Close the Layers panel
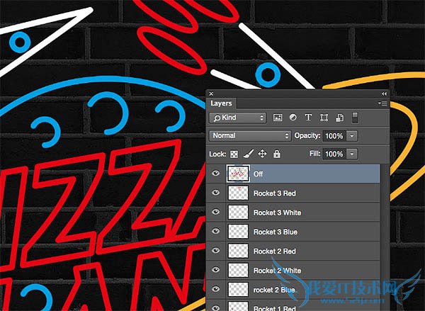Image resolution: width=425 pixels, height=311 pixels. pyautogui.click(x=211, y=94)
